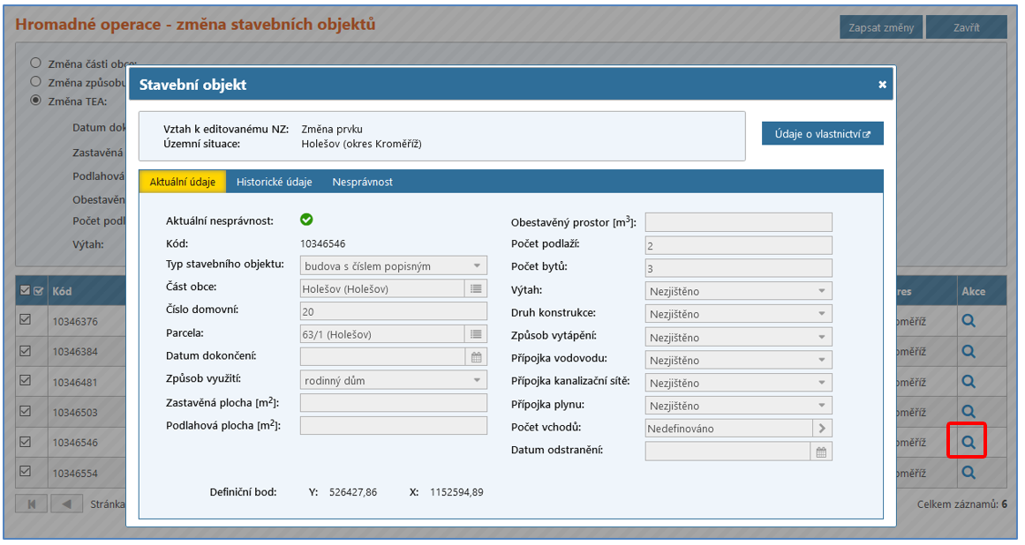
Task: Open detail magnifier for row 10346546
Action: (968, 442)
